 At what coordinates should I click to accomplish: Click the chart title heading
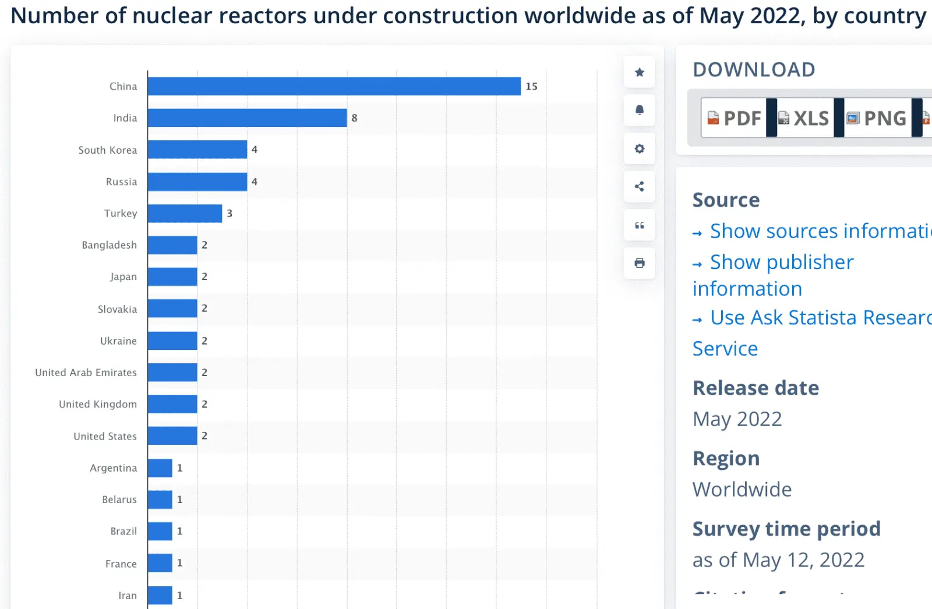coord(468,16)
